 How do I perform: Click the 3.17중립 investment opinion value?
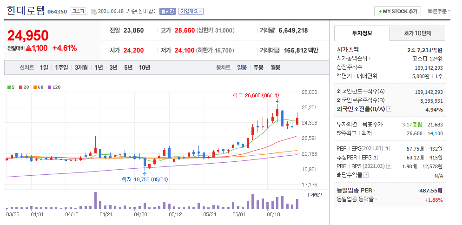(413, 125)
